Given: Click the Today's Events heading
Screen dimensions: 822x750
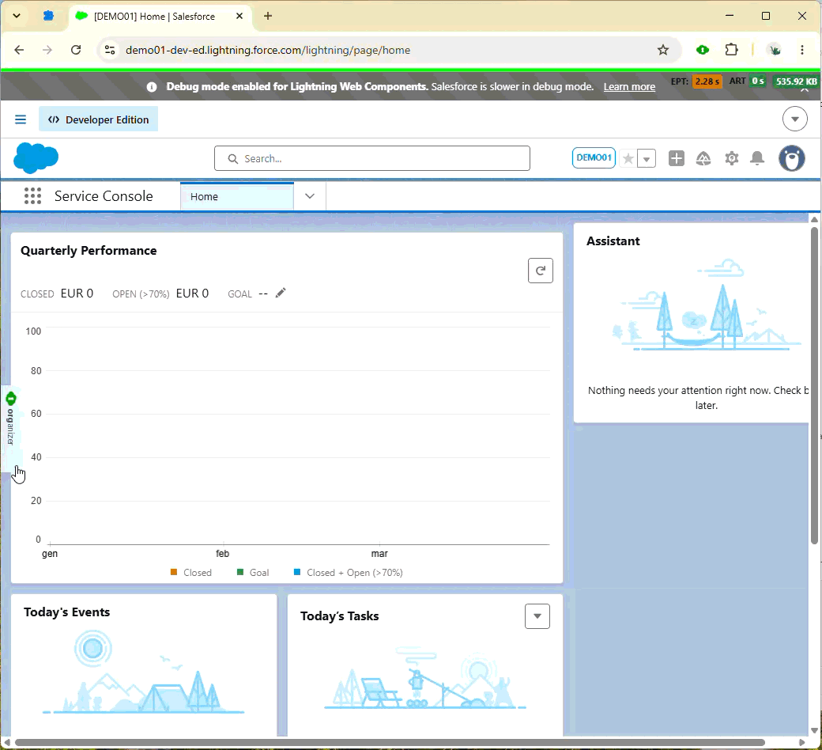Looking at the screenshot, I should [x=66, y=612].
